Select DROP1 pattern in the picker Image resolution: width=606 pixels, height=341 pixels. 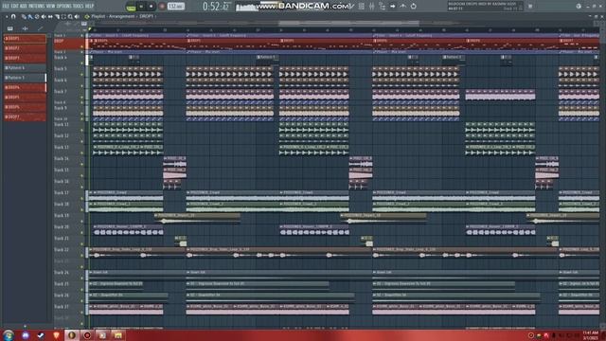coord(26,39)
